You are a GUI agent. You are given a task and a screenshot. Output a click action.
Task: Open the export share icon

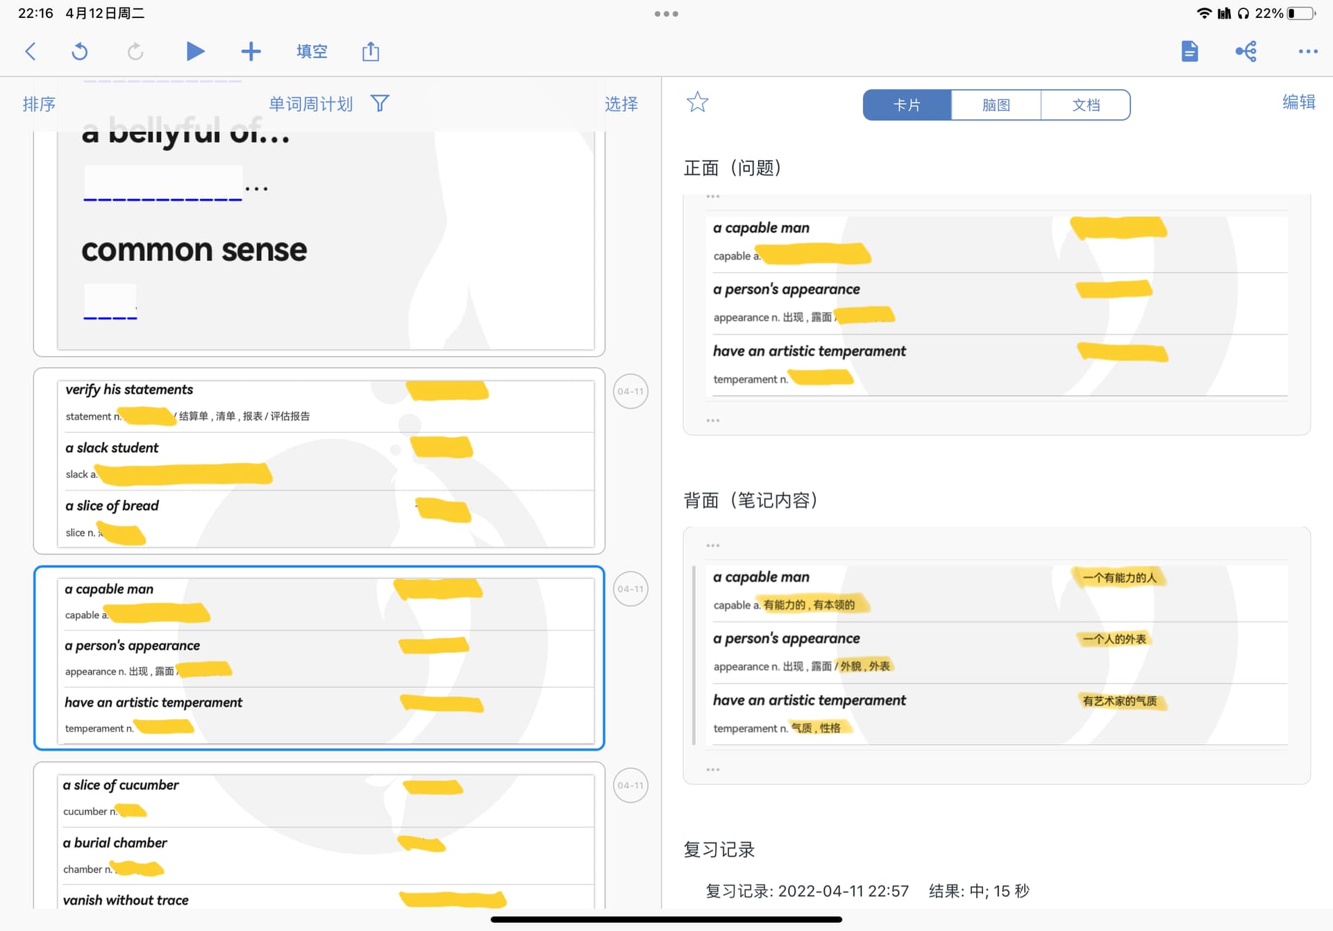point(371,51)
